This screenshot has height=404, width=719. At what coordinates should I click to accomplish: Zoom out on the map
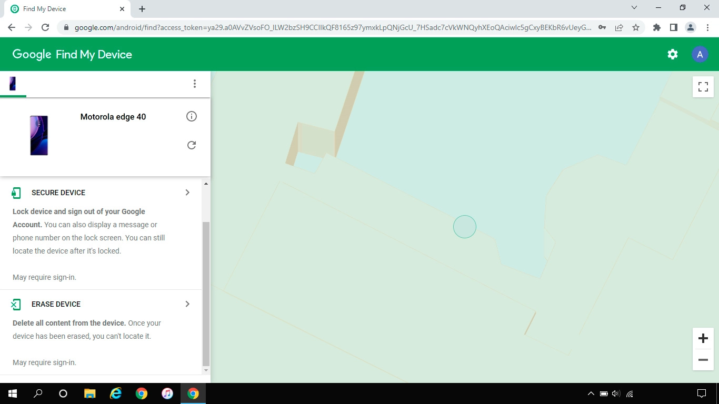click(703, 360)
